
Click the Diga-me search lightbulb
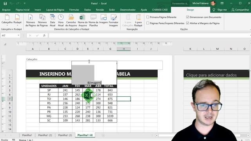214,10
